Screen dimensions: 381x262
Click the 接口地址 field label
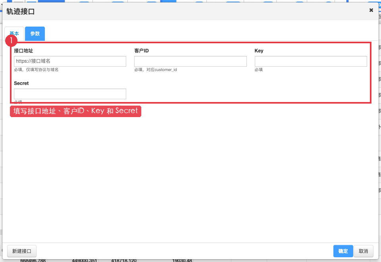coord(23,51)
